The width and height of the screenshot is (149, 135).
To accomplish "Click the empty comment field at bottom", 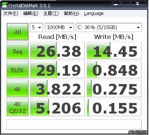I will (x=74, y=124).
